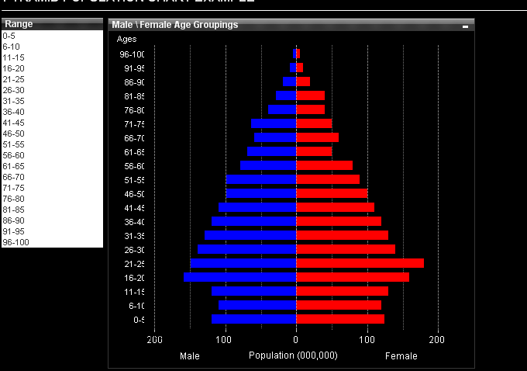This screenshot has height=371, width=527.
Task: Click the red female bar for ages 16-20
Action: point(353,277)
